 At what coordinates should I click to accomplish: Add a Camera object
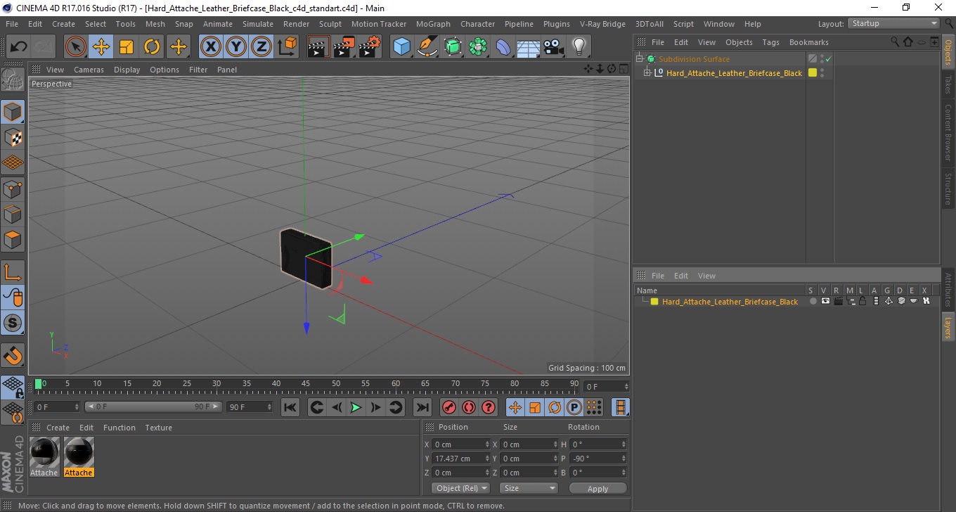553,47
